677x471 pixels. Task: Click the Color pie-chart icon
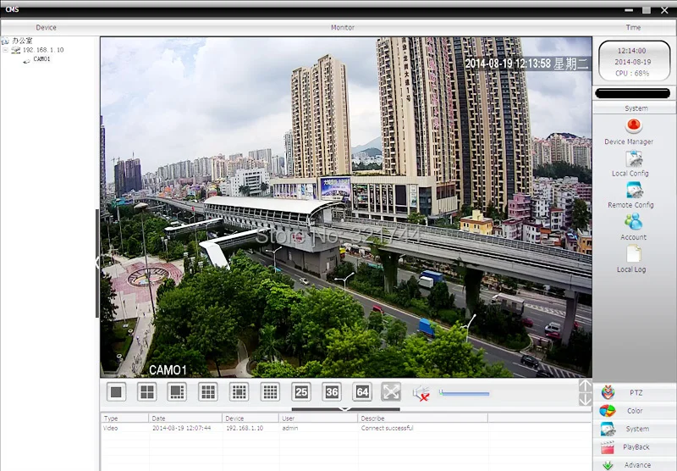608,411
